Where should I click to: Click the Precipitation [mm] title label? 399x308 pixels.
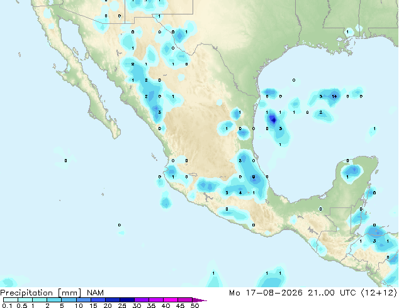click(41, 293)
